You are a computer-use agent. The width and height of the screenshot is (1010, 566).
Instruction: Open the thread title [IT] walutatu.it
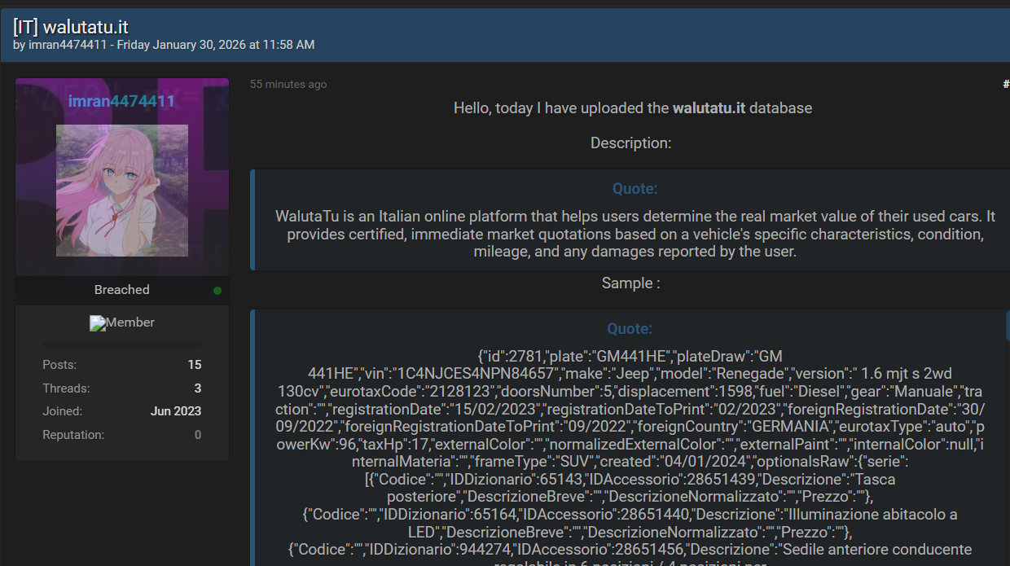pyautogui.click(x=71, y=27)
